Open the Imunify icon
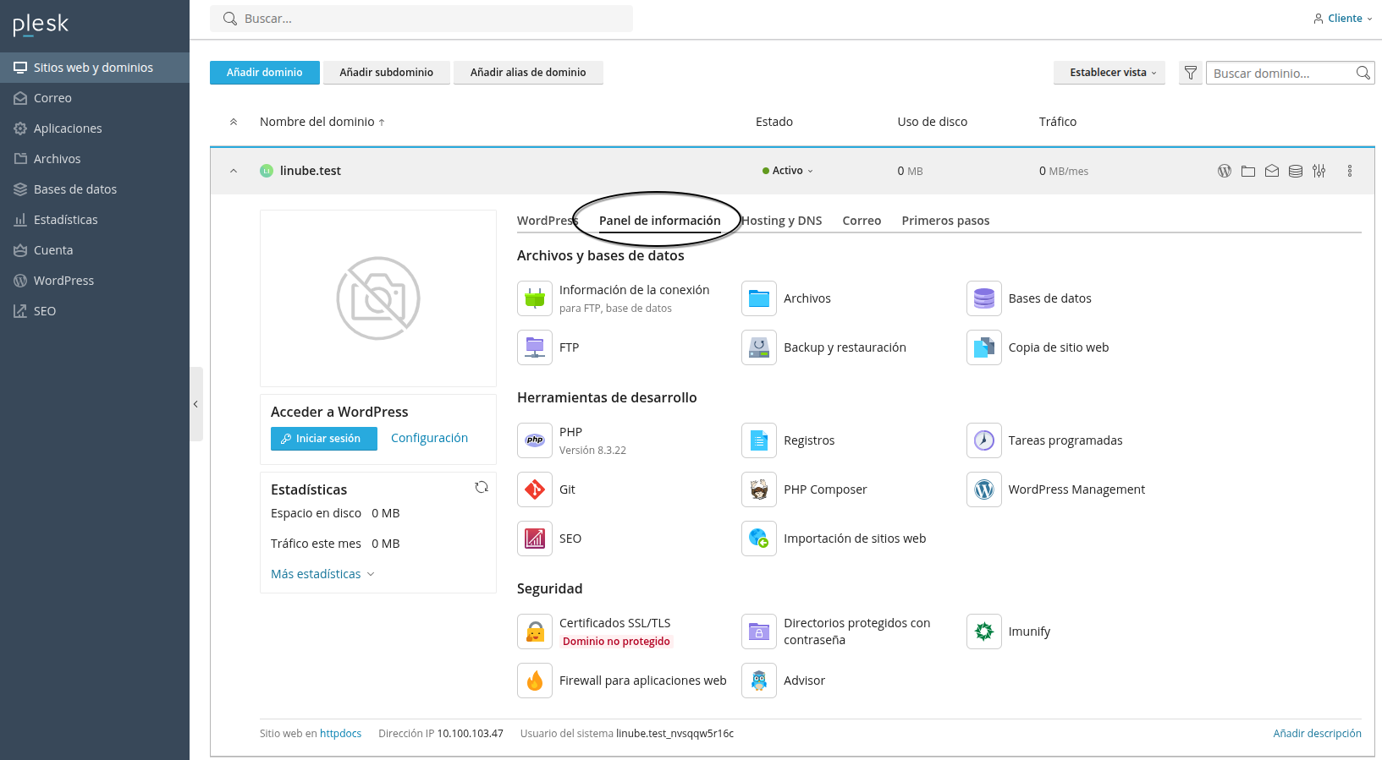This screenshot has width=1382, height=760. tap(984, 632)
